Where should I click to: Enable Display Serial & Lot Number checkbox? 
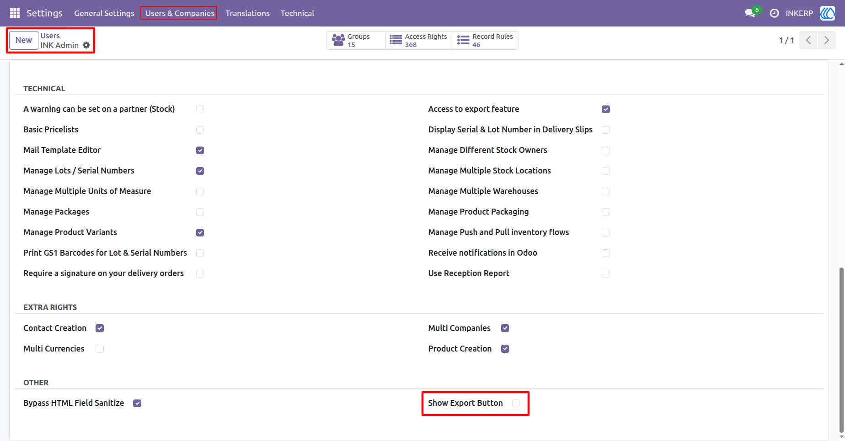click(606, 130)
